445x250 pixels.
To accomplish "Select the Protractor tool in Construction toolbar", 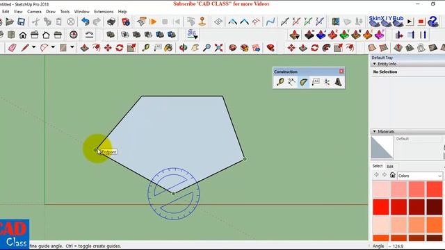I will point(303,82).
